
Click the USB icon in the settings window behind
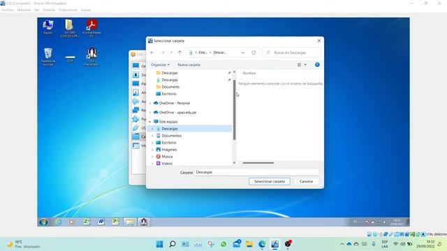click(135, 128)
